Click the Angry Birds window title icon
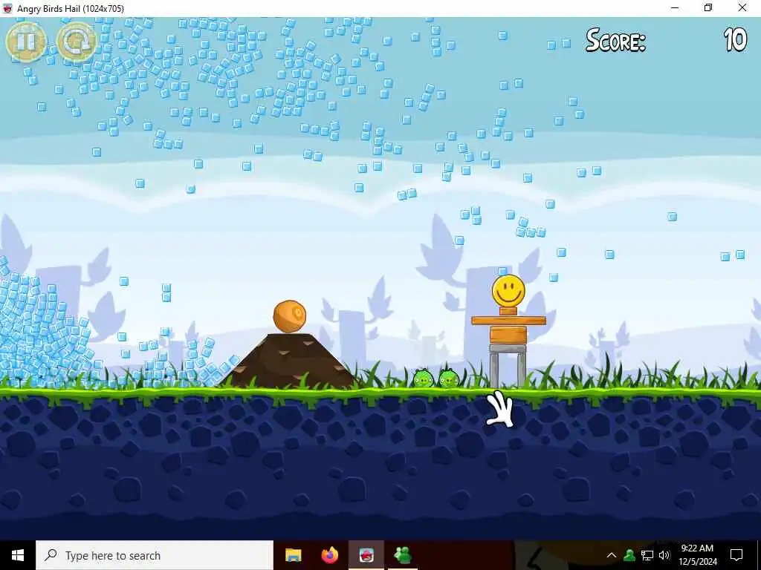This screenshot has height=570, width=761. (7, 8)
